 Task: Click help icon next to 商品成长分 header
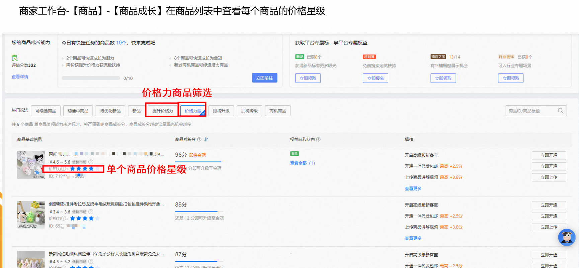coord(199,139)
